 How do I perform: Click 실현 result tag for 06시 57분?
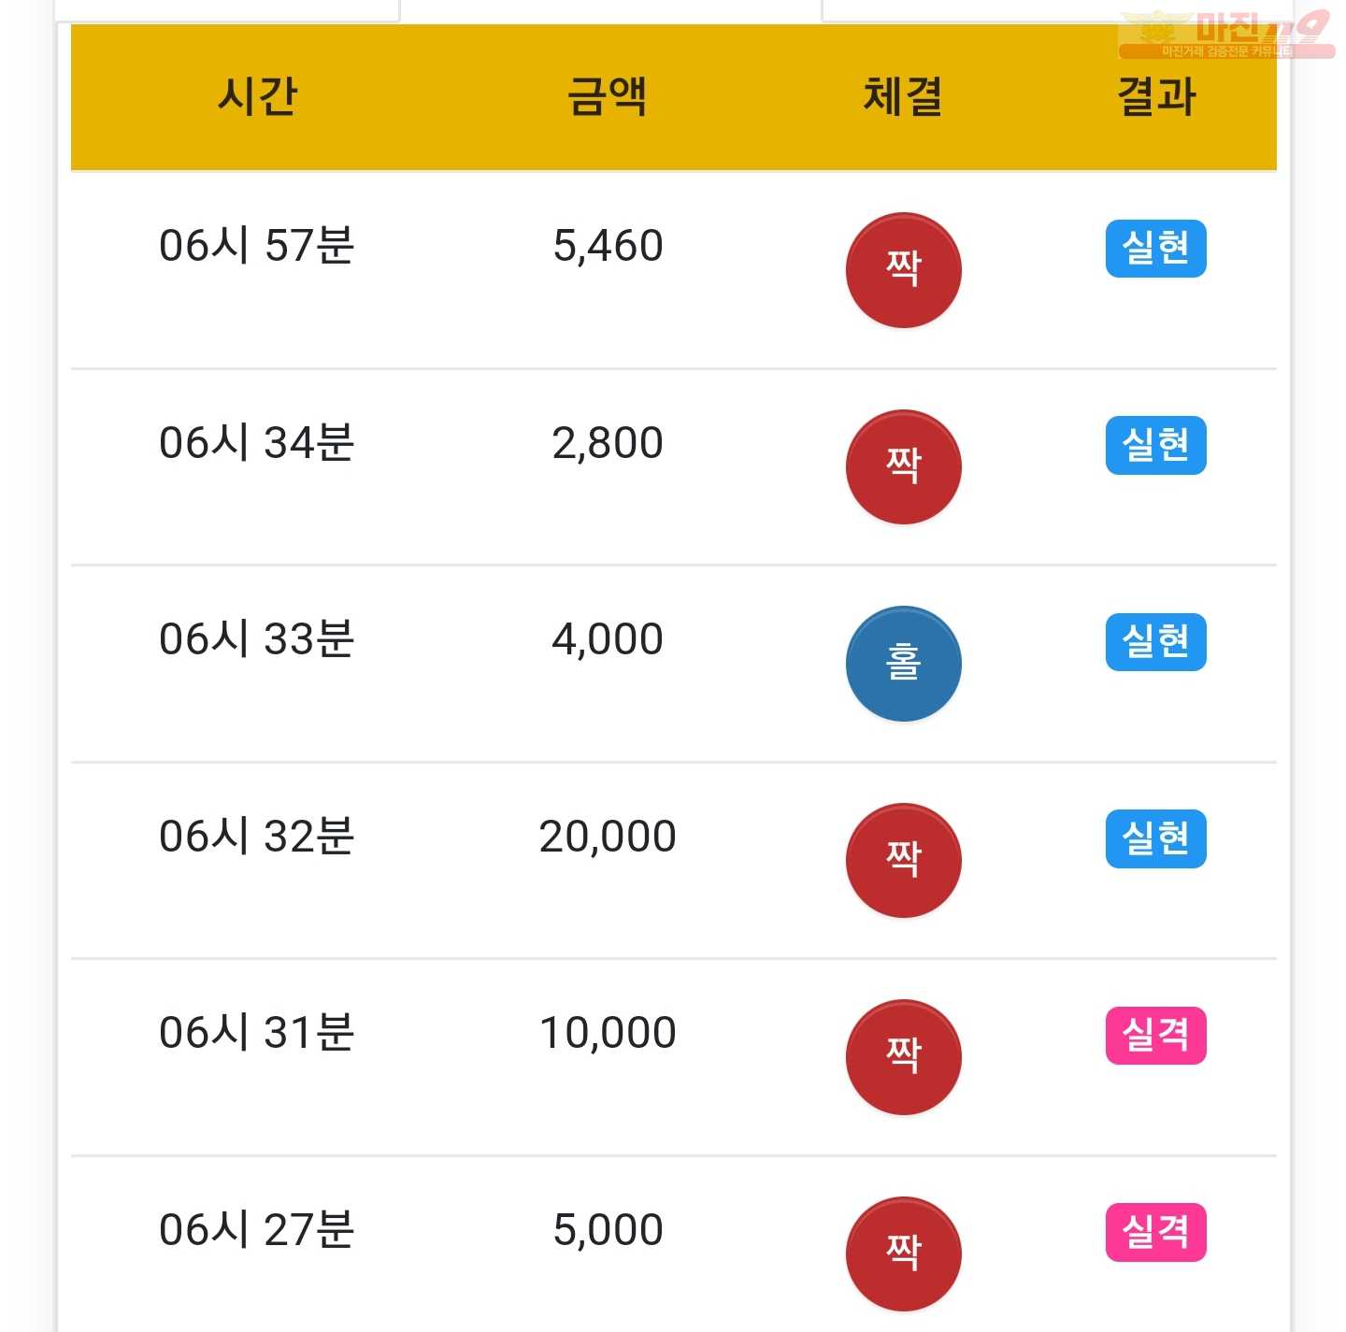[x=1155, y=249]
